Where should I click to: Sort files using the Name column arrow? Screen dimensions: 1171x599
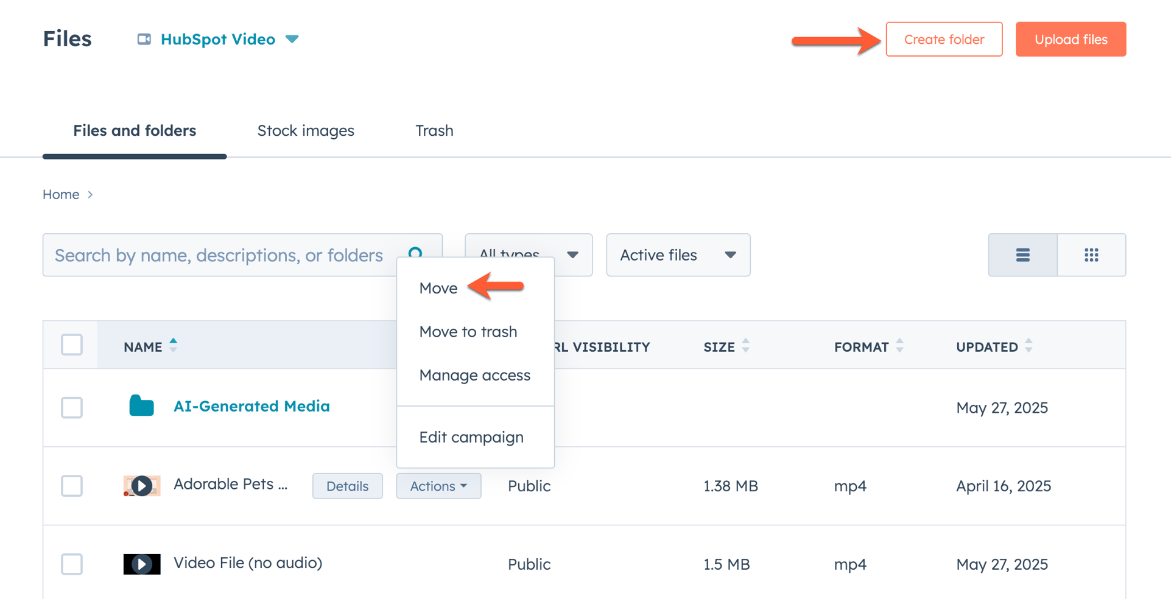pyautogui.click(x=173, y=345)
